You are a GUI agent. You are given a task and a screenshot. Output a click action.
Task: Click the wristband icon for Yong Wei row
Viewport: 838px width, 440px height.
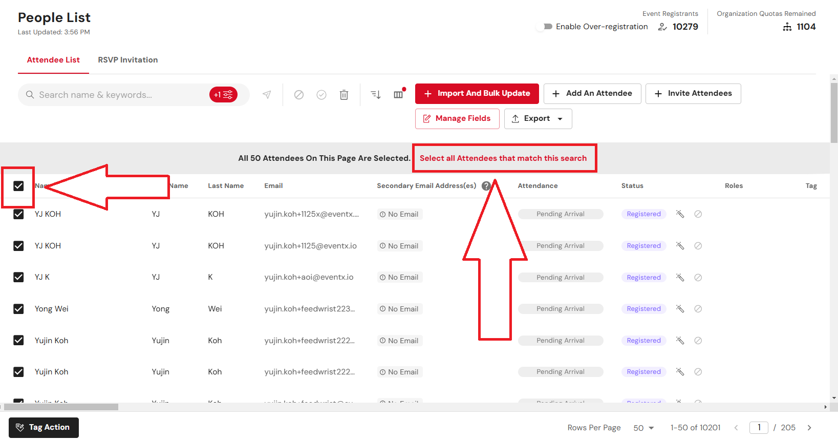pyautogui.click(x=680, y=309)
